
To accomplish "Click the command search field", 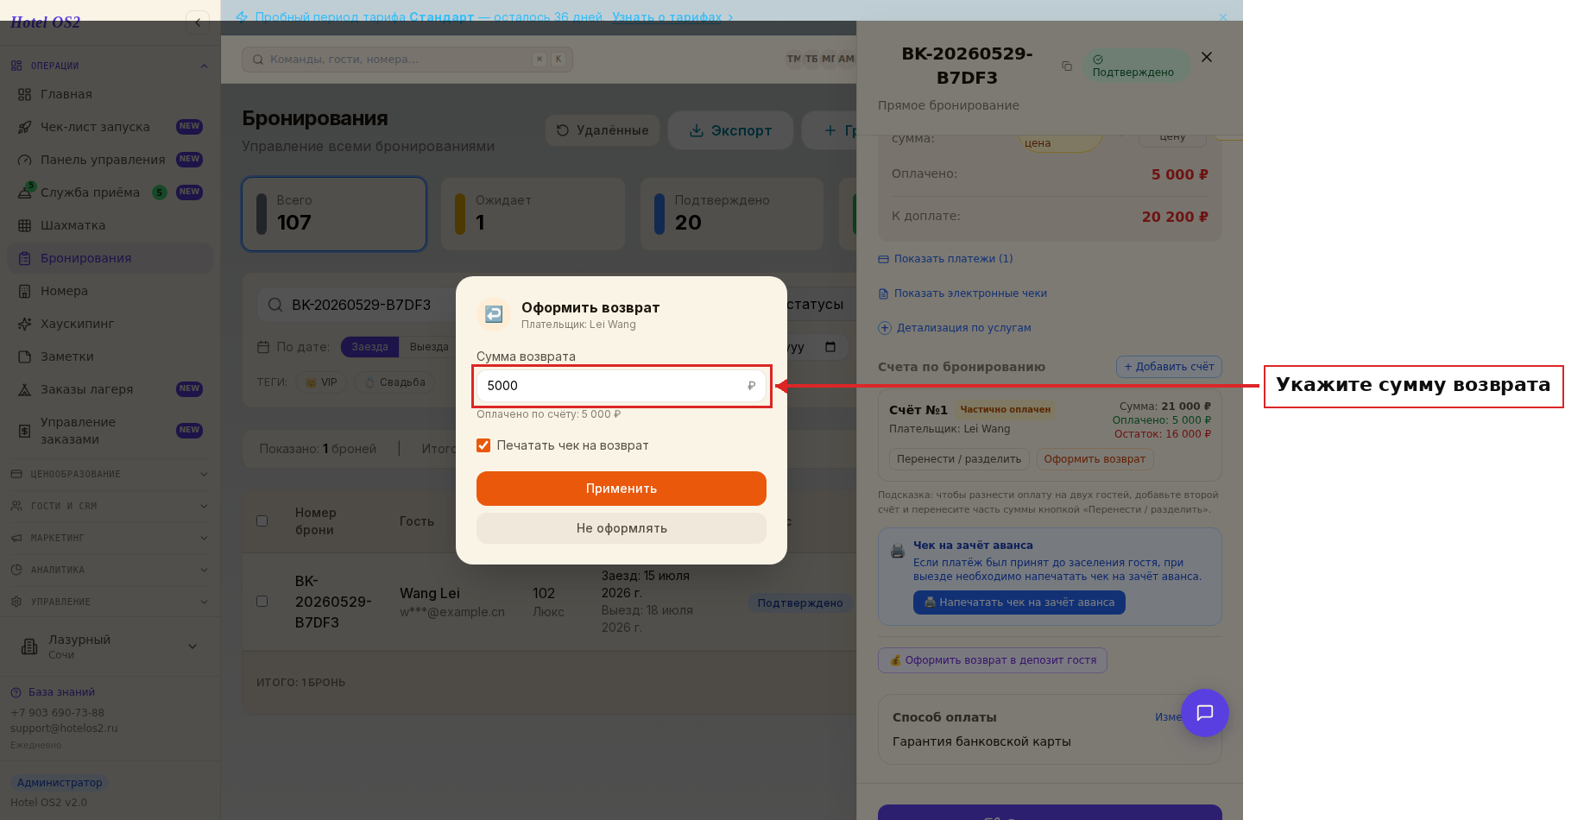I will pyautogui.click(x=407, y=60).
